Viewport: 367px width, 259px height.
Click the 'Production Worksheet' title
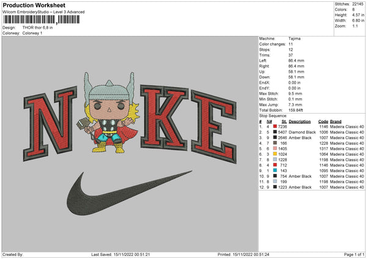click(34, 5)
